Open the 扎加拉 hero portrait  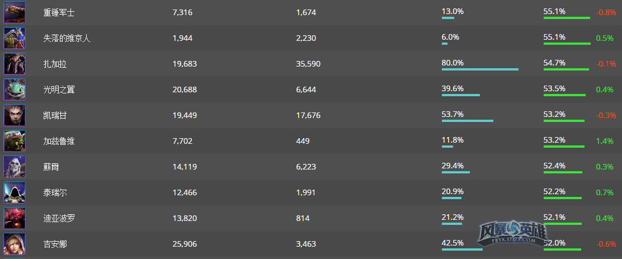(x=15, y=64)
